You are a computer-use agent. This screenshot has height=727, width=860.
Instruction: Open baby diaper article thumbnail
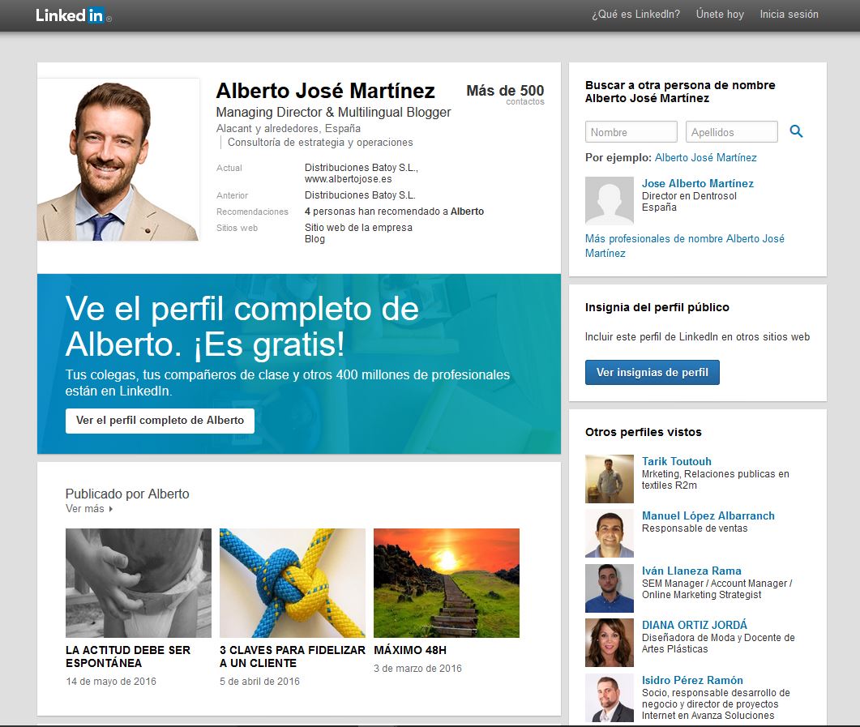139,583
